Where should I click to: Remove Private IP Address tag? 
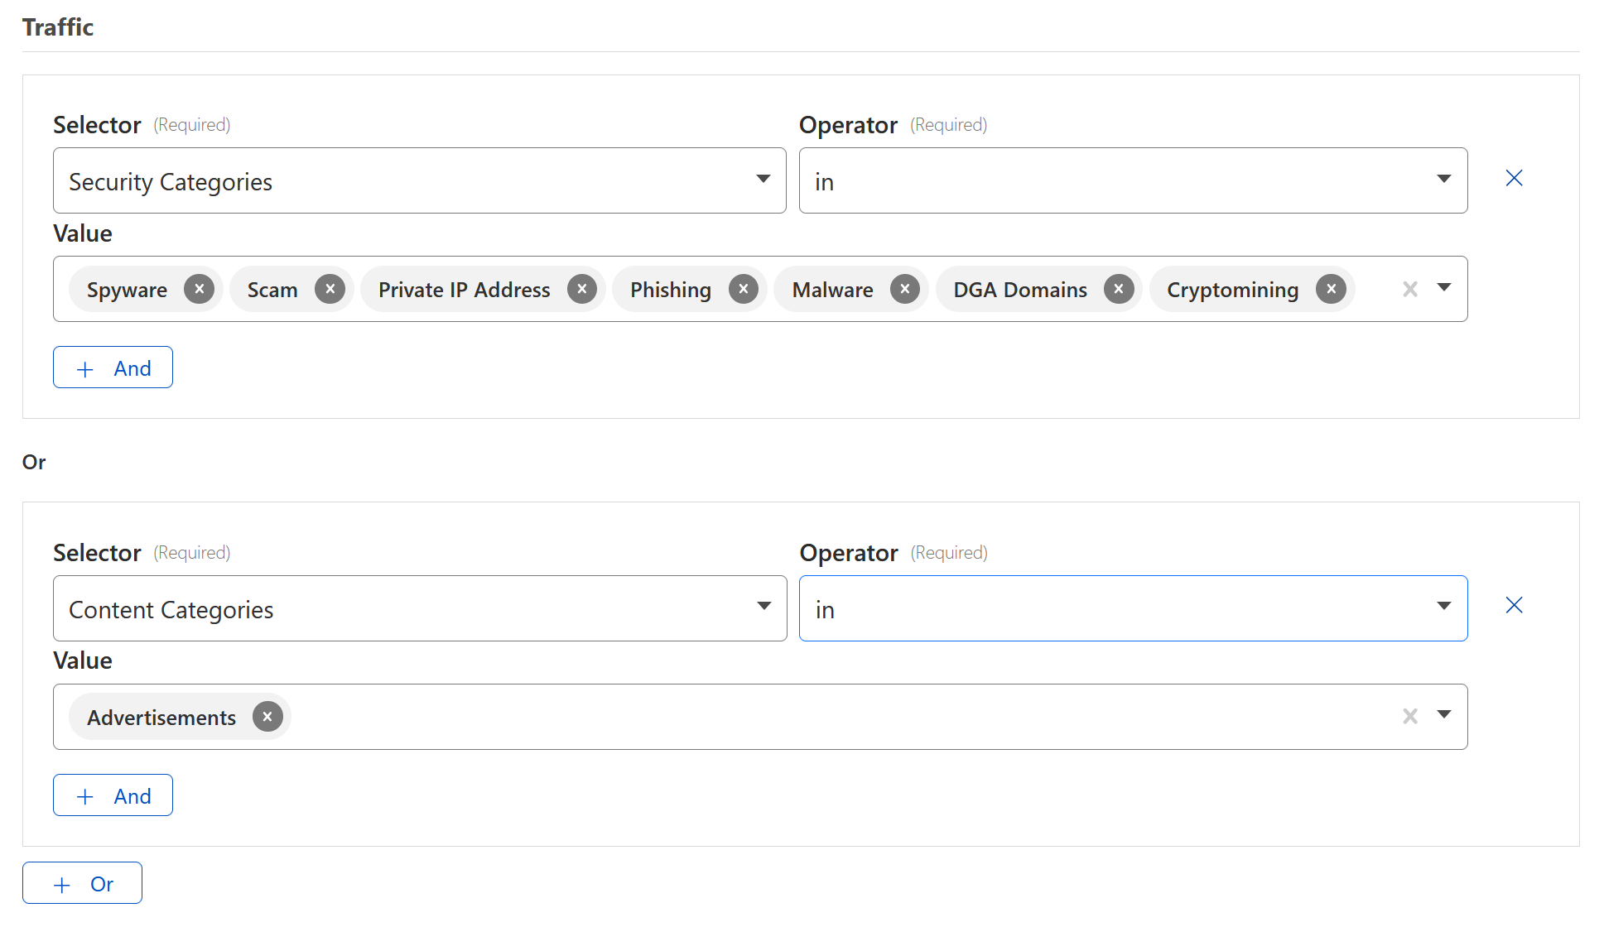[x=582, y=289]
